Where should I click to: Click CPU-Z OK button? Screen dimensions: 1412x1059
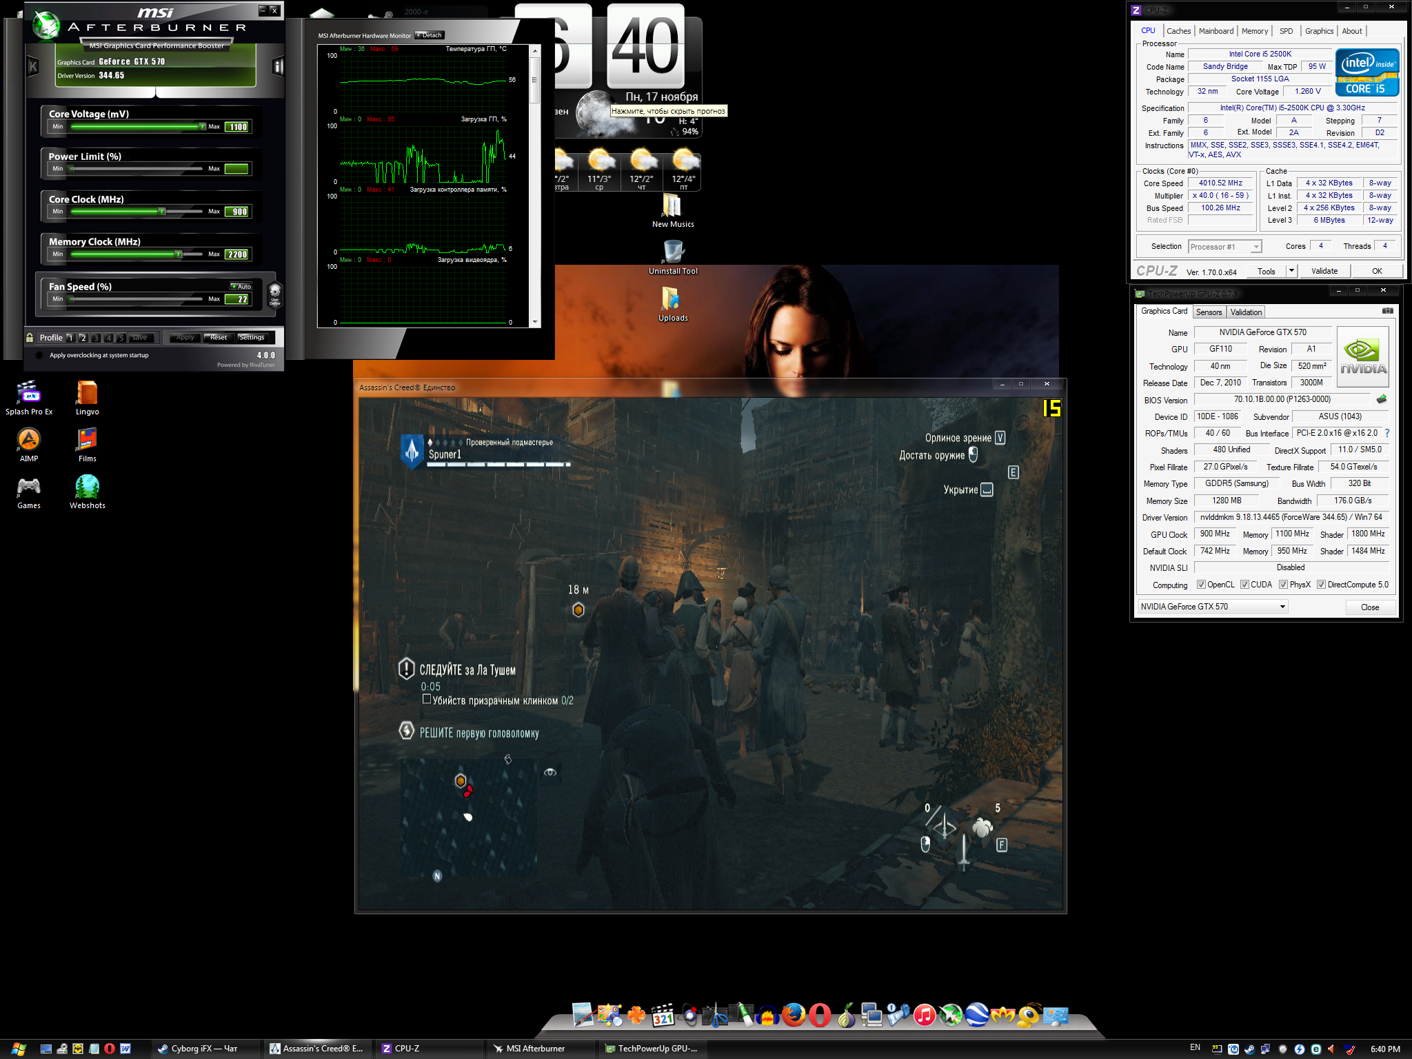click(1376, 271)
